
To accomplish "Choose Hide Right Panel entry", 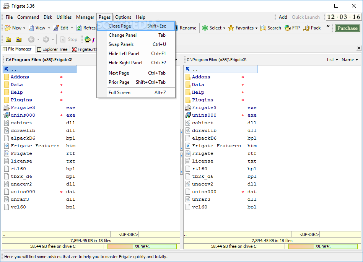I will (x=136, y=63).
